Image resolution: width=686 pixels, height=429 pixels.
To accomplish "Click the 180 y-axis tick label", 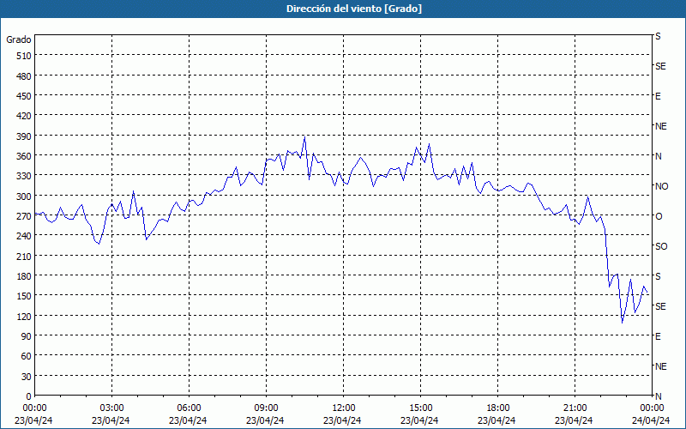I will (24, 276).
